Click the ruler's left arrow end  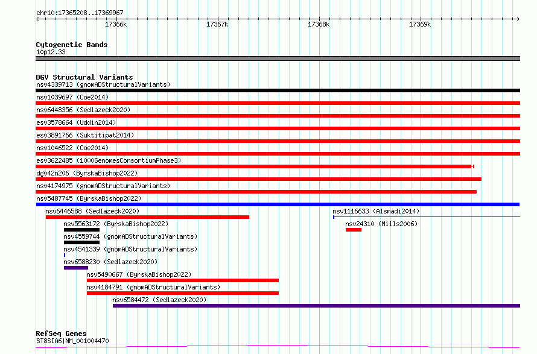tap(37, 19)
